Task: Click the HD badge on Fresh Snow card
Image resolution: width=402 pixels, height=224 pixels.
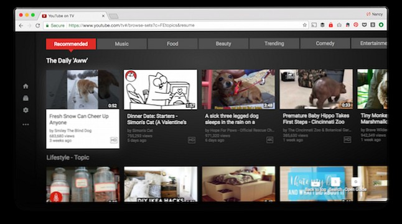Action: click(114, 140)
